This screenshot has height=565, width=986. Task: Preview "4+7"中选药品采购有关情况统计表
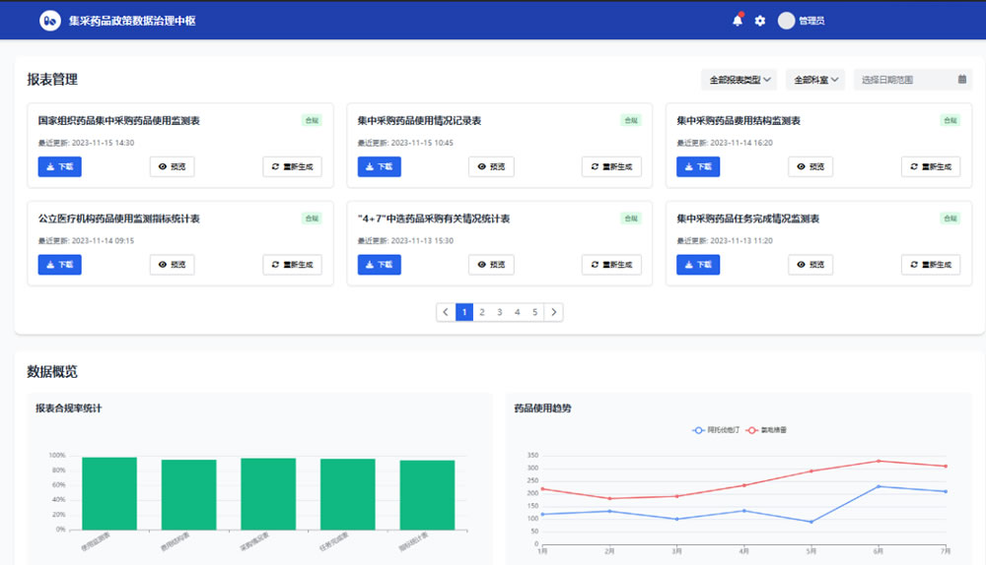(491, 265)
